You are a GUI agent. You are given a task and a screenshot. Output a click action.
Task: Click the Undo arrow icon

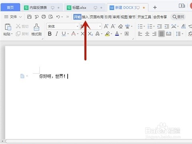tap(58, 17)
